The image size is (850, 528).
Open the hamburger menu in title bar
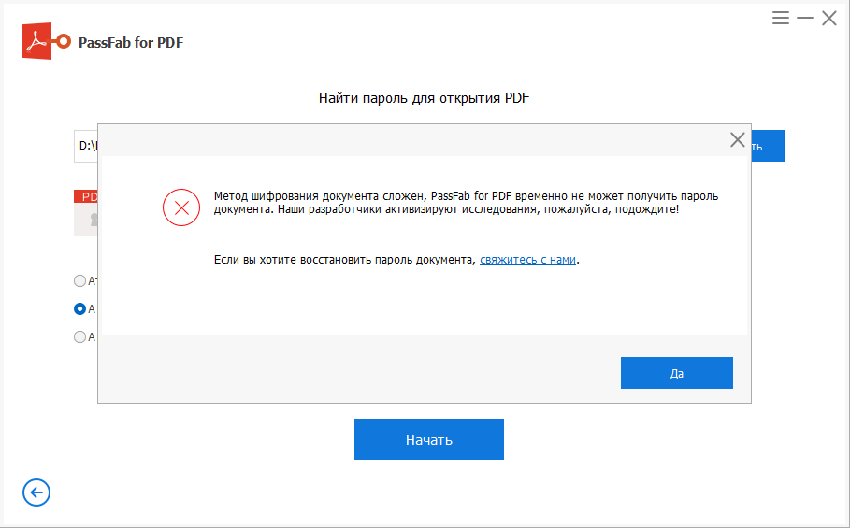click(x=781, y=18)
